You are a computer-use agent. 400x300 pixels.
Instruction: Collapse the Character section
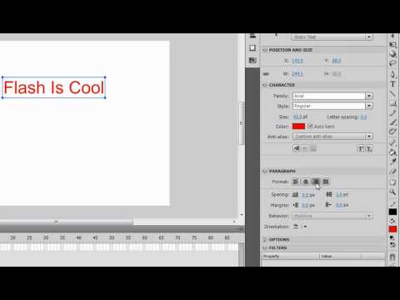coord(264,85)
